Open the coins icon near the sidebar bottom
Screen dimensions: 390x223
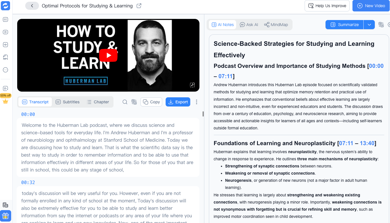pyautogui.click(x=5, y=205)
